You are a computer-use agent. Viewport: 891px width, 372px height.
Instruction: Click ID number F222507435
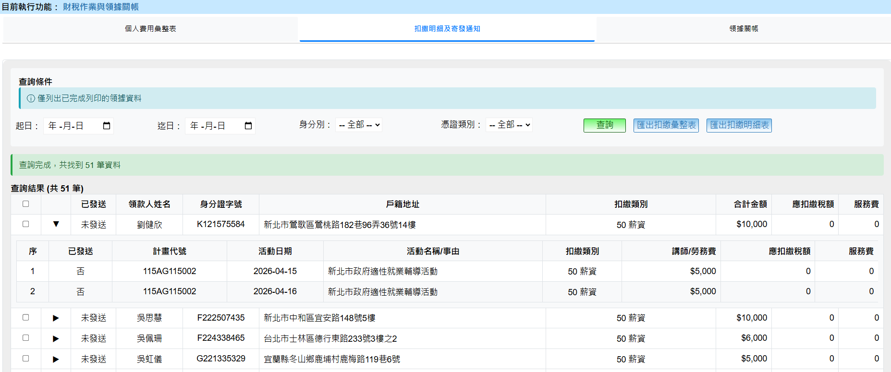click(221, 318)
